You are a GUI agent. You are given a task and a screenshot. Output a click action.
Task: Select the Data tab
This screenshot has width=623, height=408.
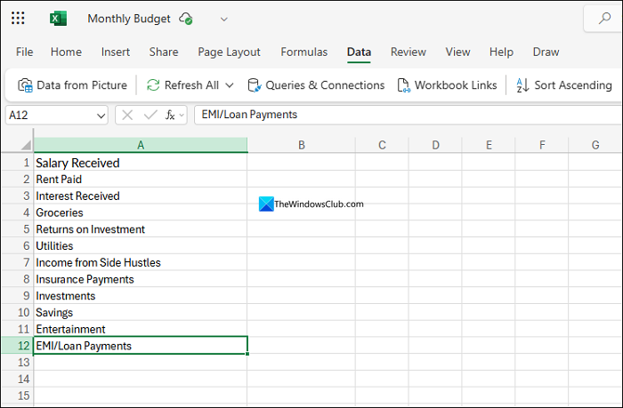[359, 52]
